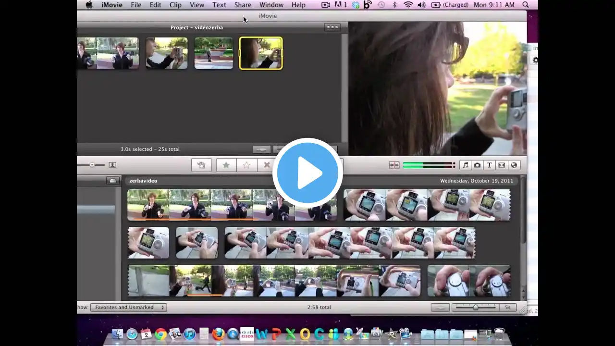Open the Share menu
The height and width of the screenshot is (346, 615).
pyautogui.click(x=243, y=5)
